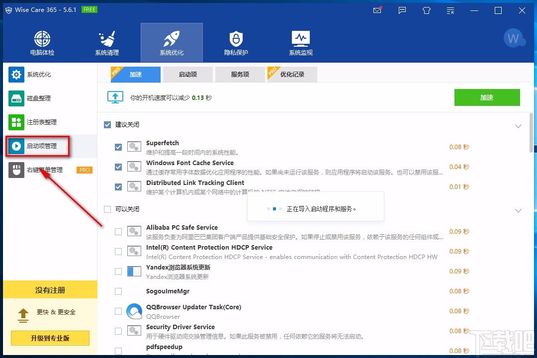Uncheck the 建议关闭 group checkbox

pos(107,125)
